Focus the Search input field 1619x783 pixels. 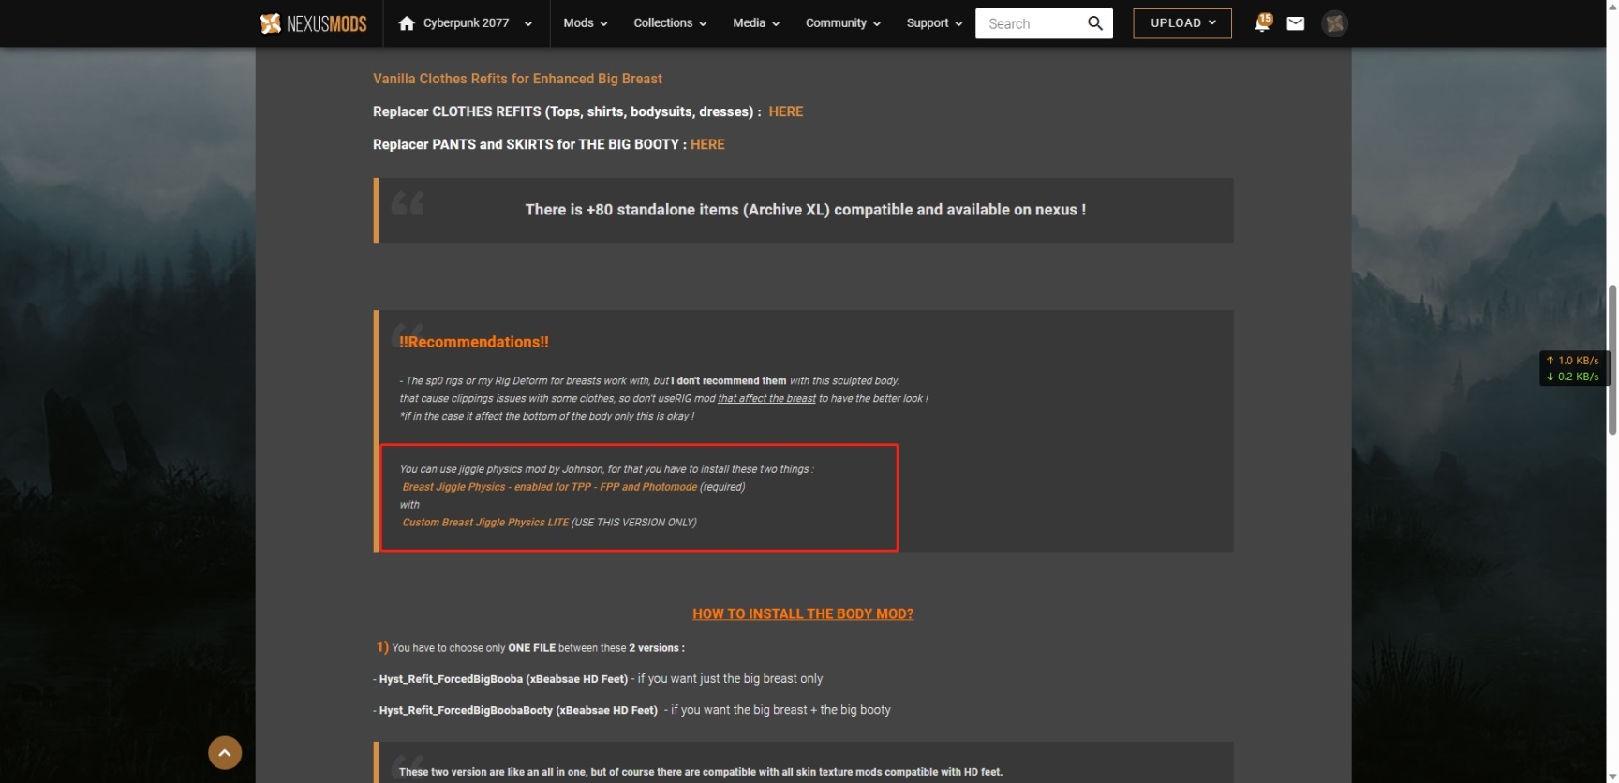[1031, 23]
